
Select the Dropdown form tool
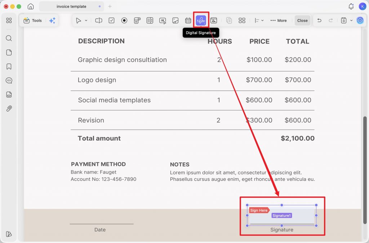point(137,20)
